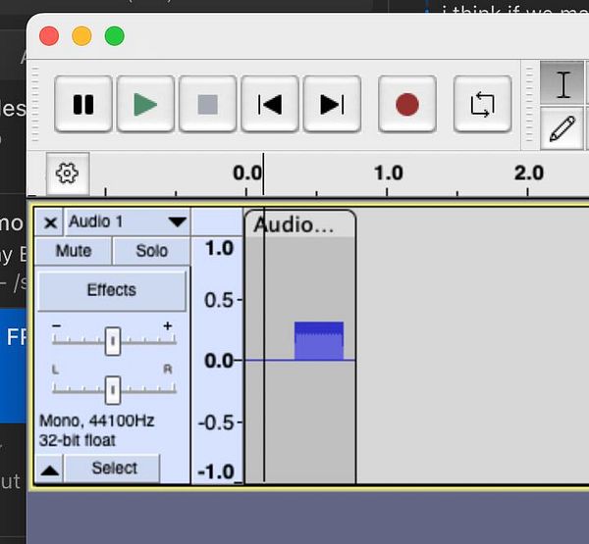Click the track gain slider handle

tap(113, 341)
